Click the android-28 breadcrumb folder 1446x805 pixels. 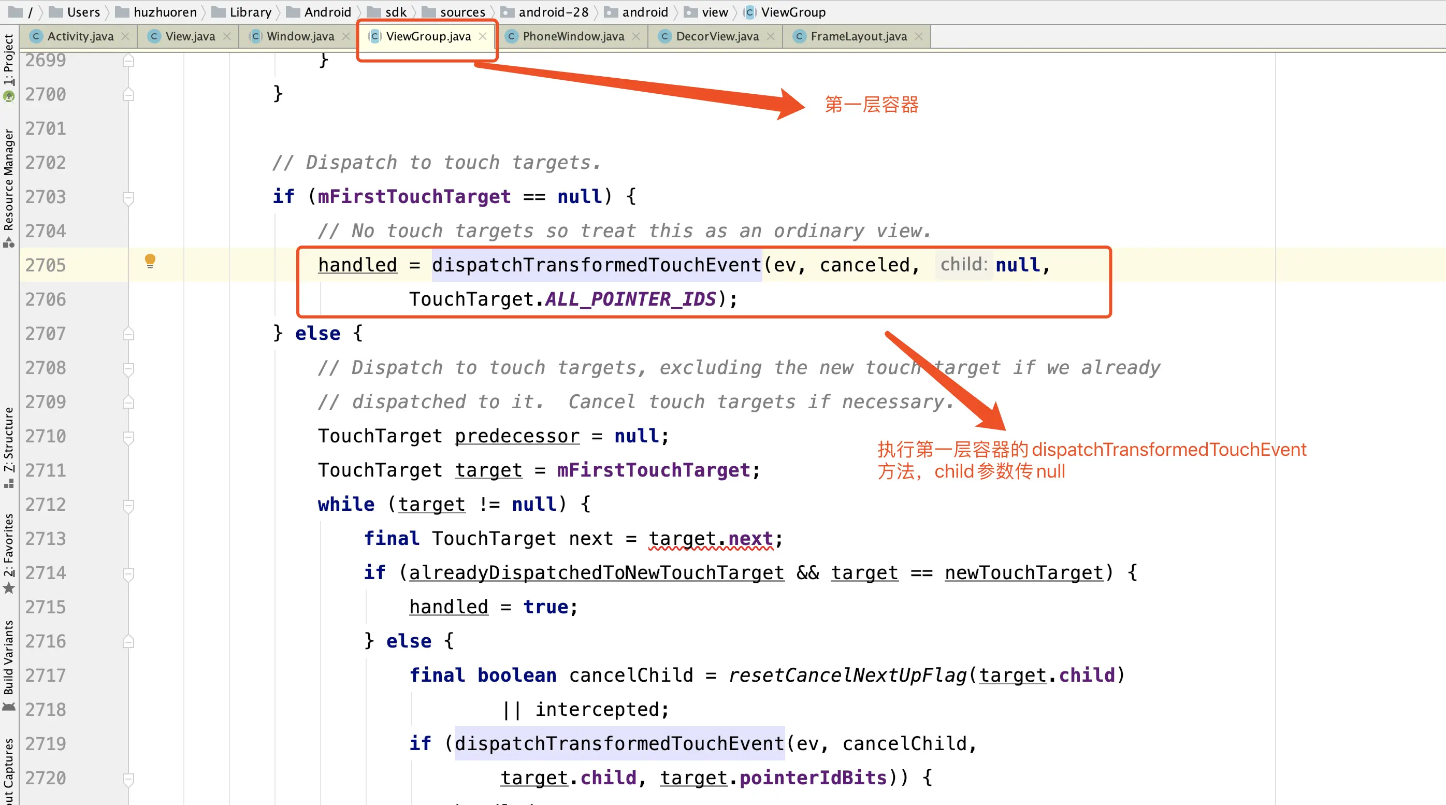[553, 12]
